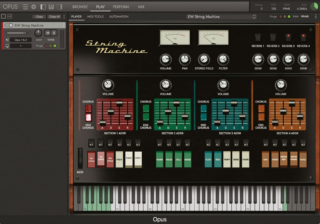Click the STEREO FIELD knob

tap(204, 59)
